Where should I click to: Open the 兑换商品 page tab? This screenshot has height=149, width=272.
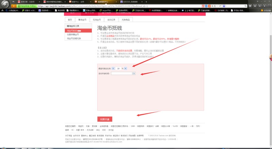(x=125, y=20)
